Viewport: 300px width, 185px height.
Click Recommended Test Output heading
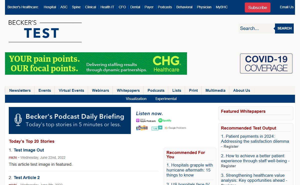[248, 128]
